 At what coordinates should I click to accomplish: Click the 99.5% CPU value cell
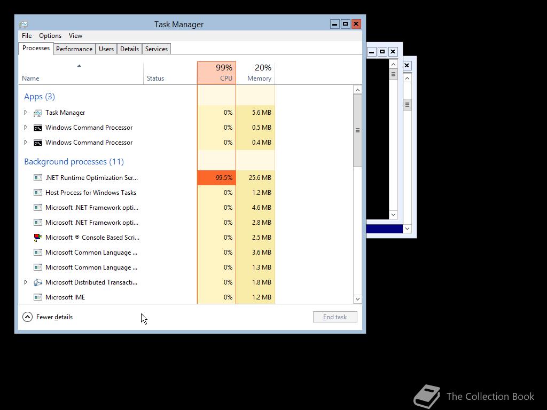click(217, 178)
